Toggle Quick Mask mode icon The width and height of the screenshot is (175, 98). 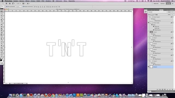(1, 63)
